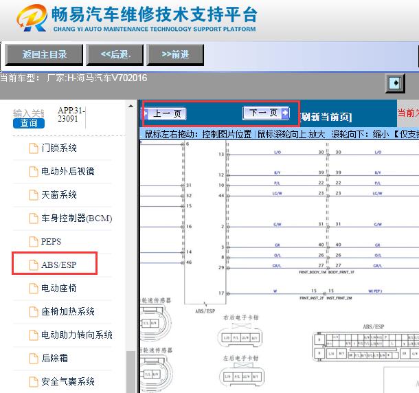This screenshot has width=419, height=393.
Task: Toggle the panel collapse arrow icon
Action: [395, 83]
